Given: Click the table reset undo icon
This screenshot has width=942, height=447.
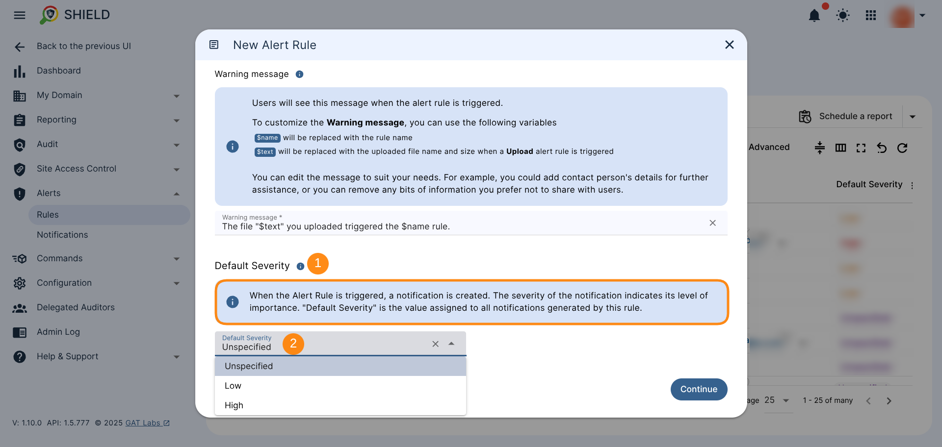Looking at the screenshot, I should click(x=882, y=148).
